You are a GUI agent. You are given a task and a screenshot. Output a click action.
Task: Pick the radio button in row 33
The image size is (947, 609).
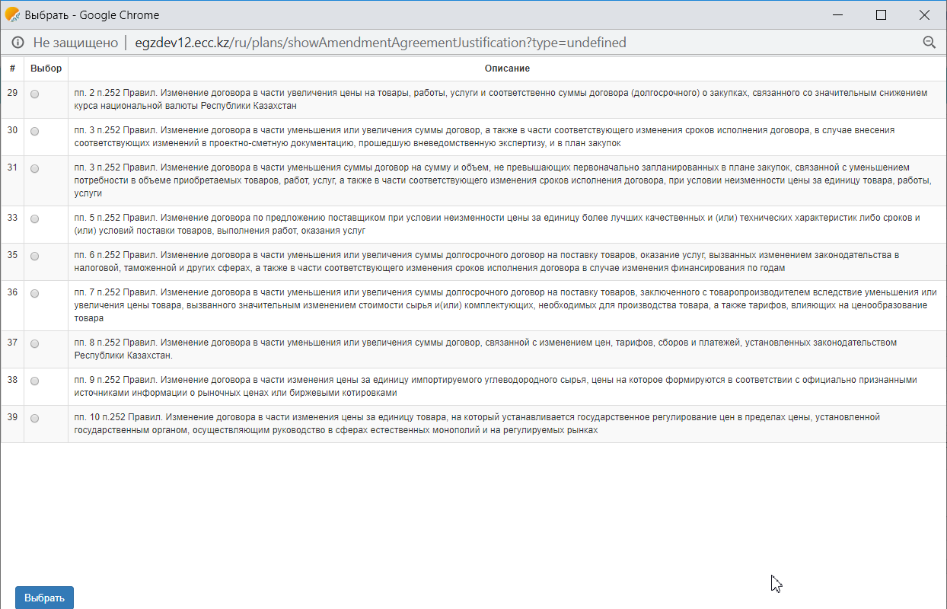[x=34, y=219]
